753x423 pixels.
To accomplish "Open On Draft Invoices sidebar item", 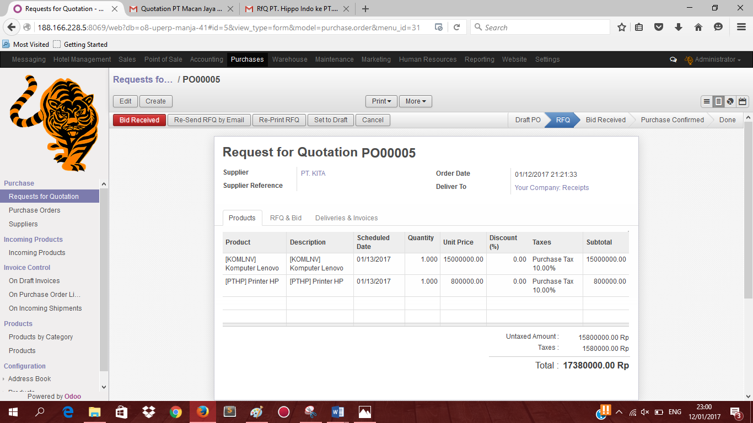I will pyautogui.click(x=34, y=281).
